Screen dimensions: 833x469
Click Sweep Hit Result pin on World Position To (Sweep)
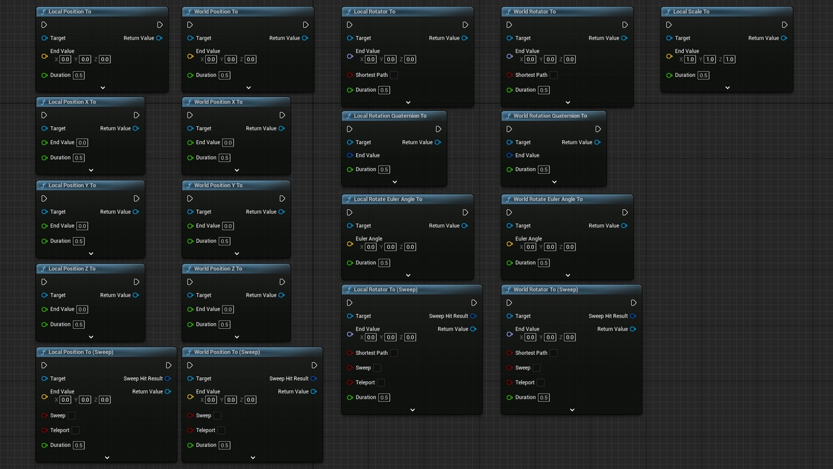pyautogui.click(x=314, y=378)
